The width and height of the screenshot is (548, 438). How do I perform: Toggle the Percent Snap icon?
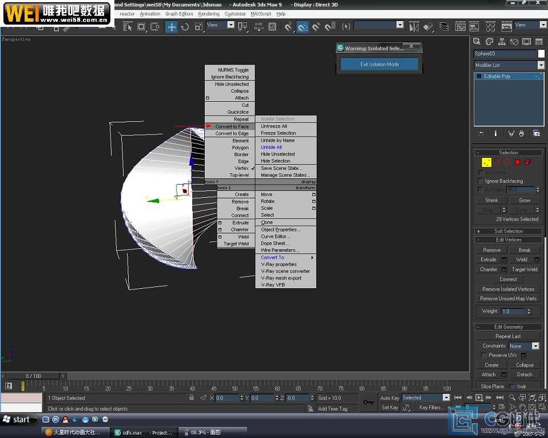pyautogui.click(x=316, y=27)
